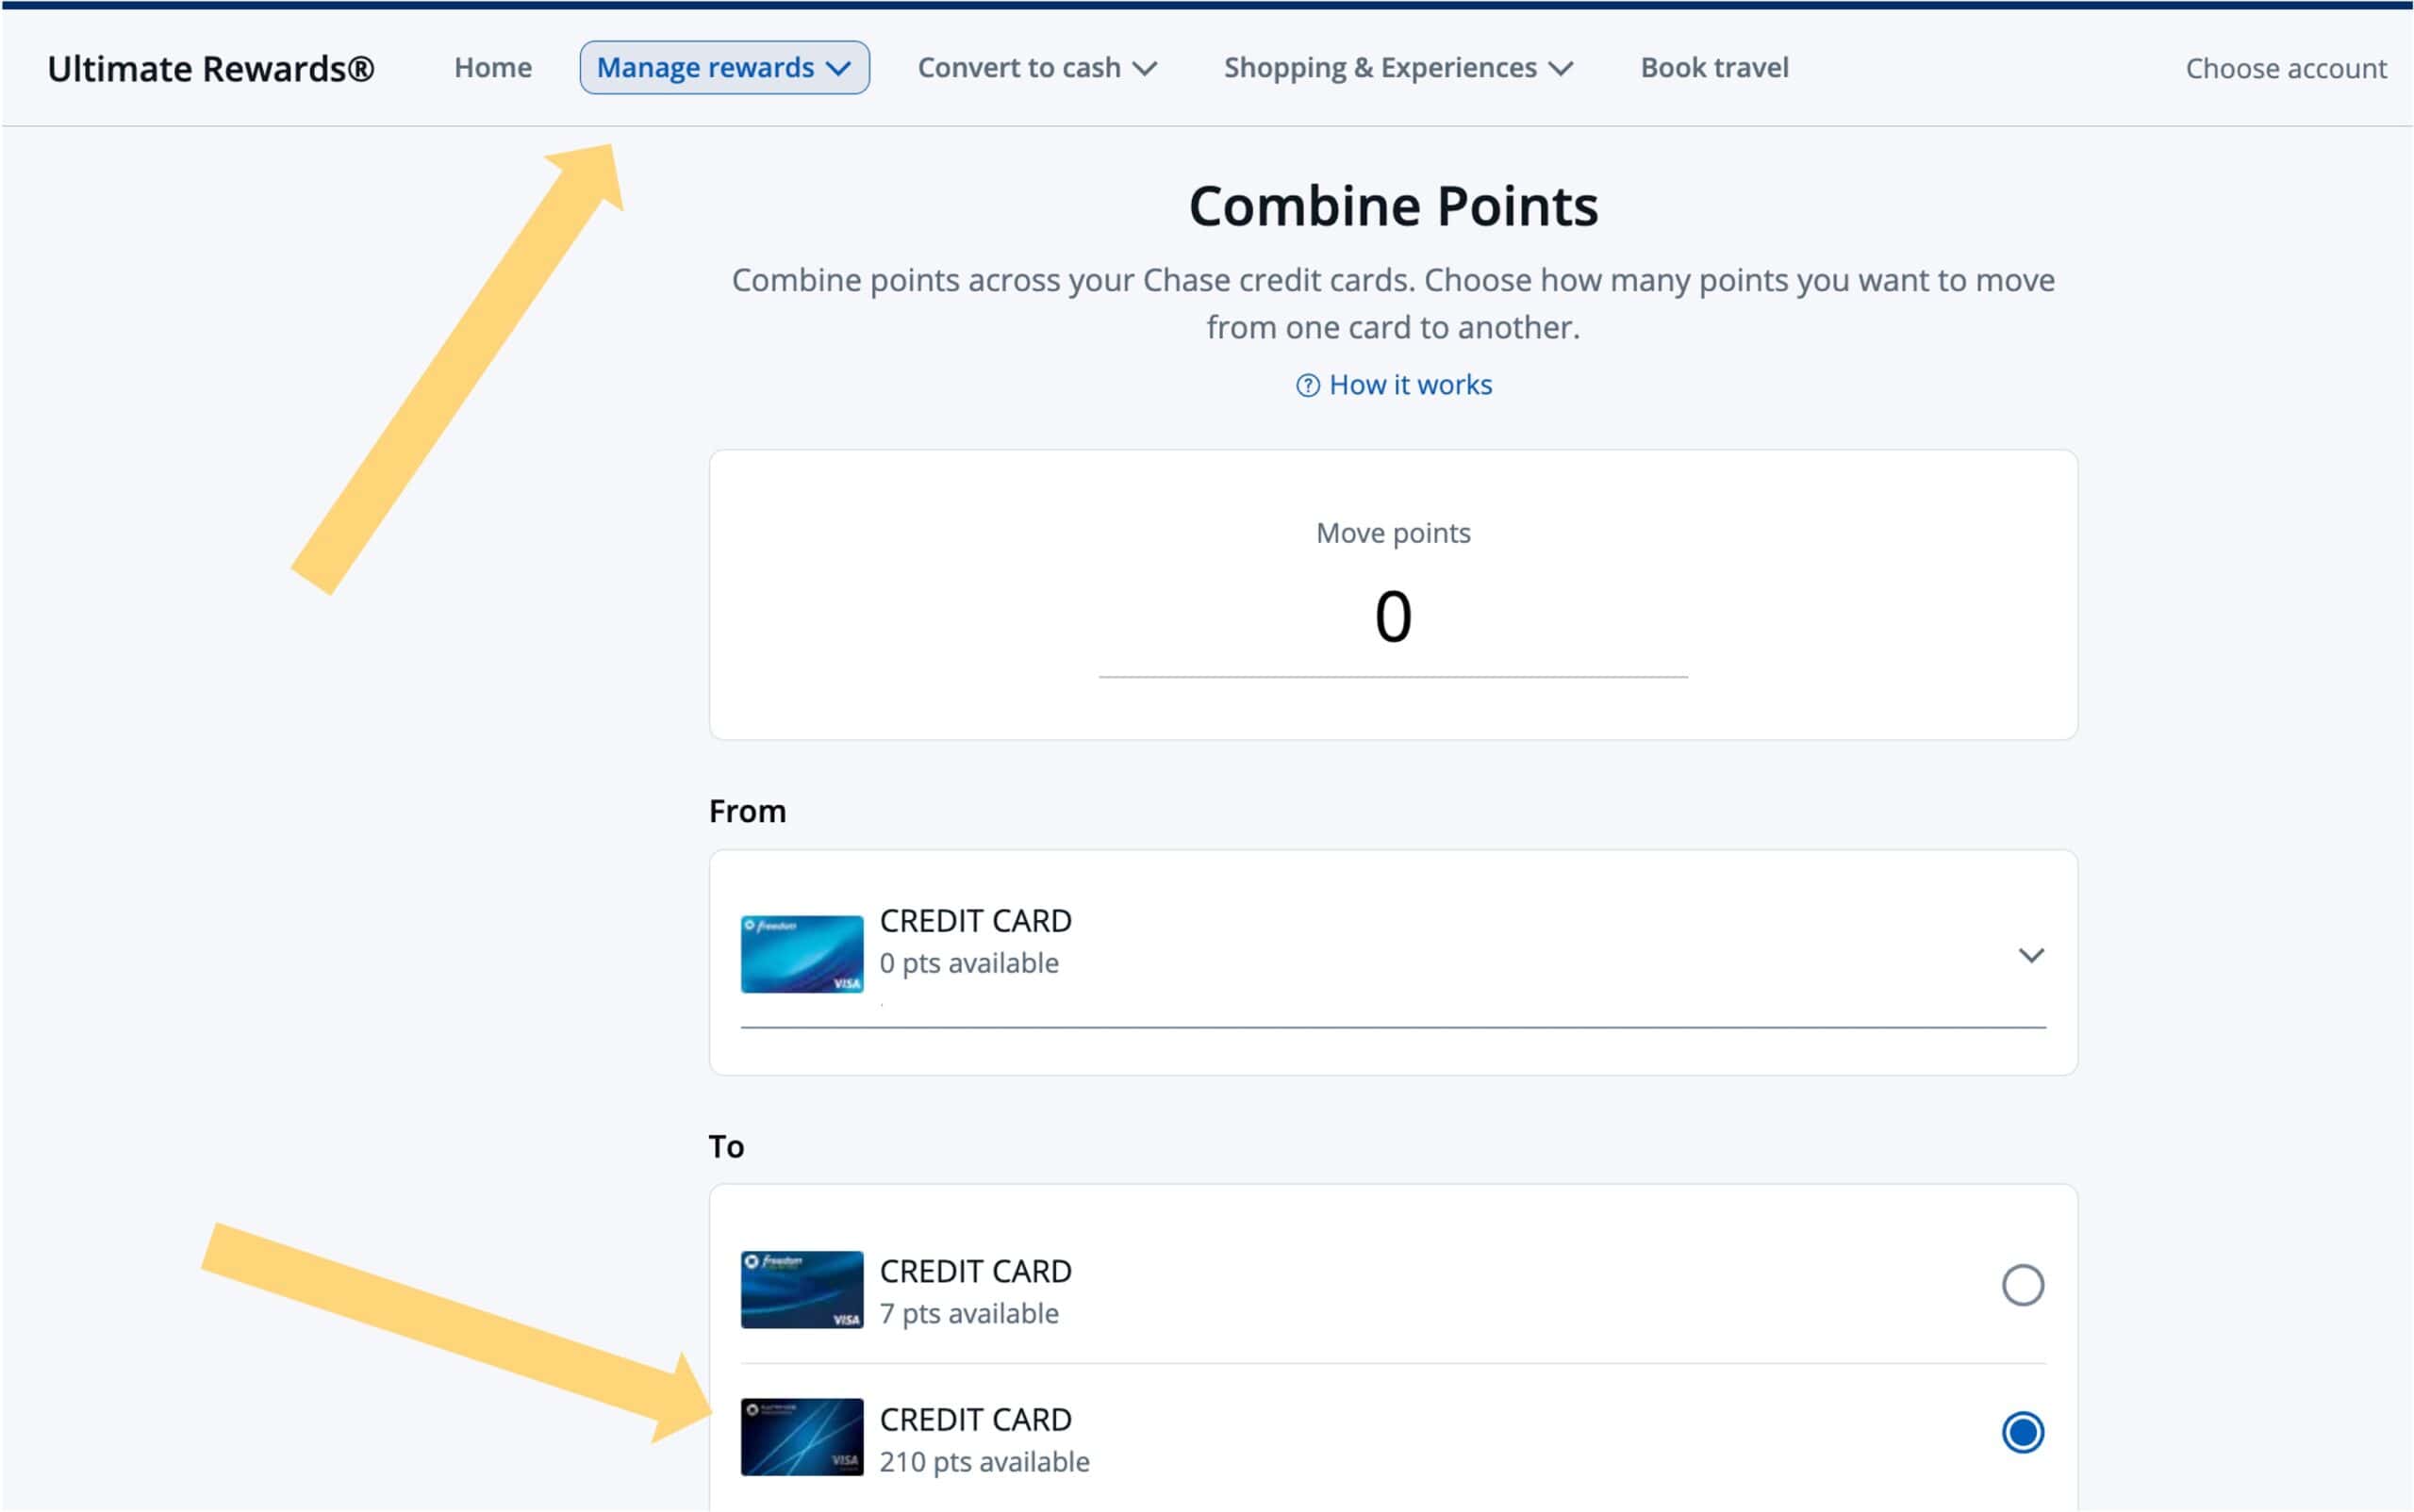Go to the Home nav item
Screen dimensions: 2414x1512
(x=492, y=67)
